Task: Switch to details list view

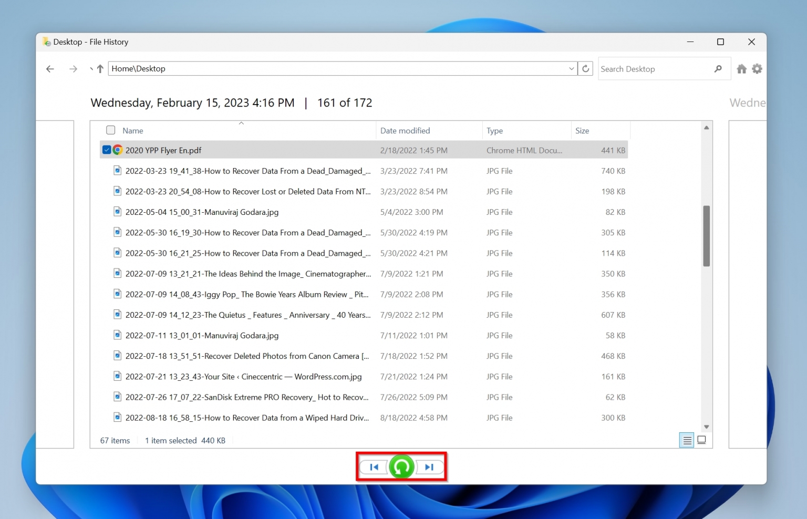Action: pyautogui.click(x=687, y=440)
